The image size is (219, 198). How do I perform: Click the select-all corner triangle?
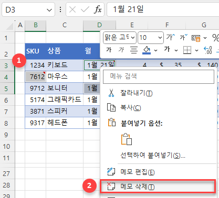9,26
